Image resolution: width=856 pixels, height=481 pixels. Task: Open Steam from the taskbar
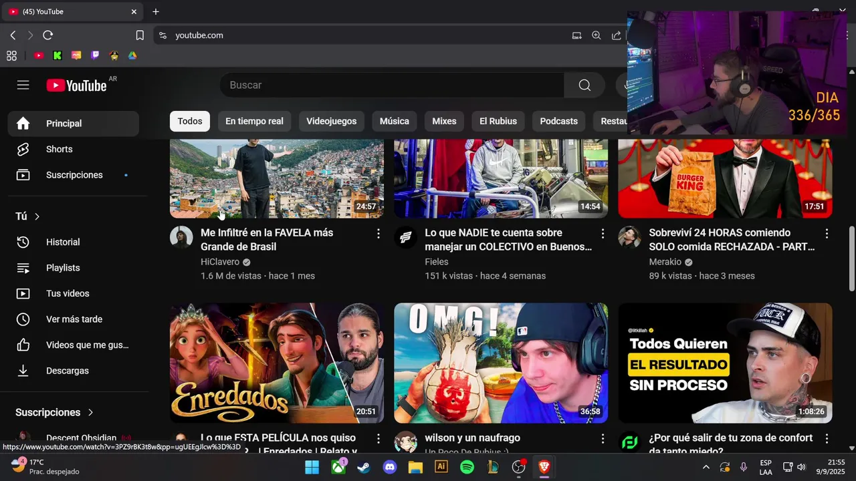click(363, 467)
